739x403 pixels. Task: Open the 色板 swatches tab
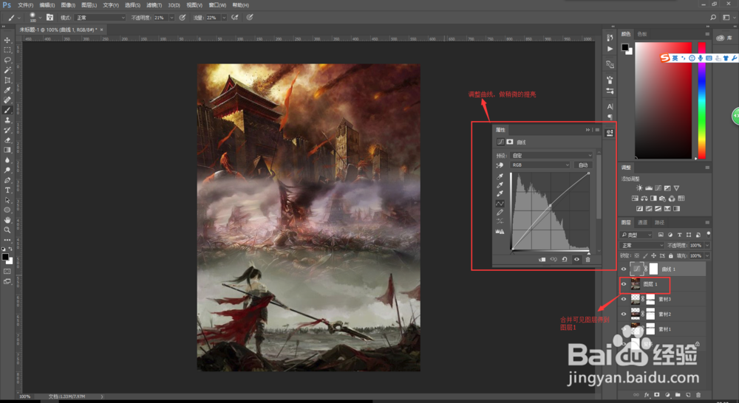click(642, 34)
